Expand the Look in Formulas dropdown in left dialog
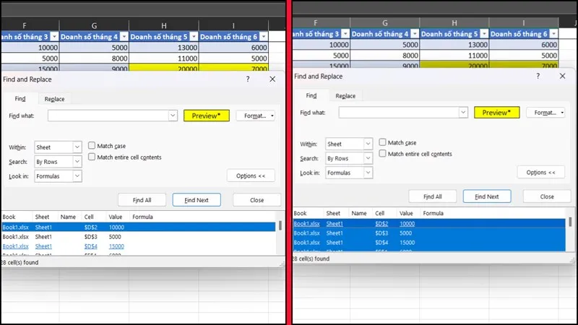The height and width of the screenshot is (325, 578). point(77,175)
